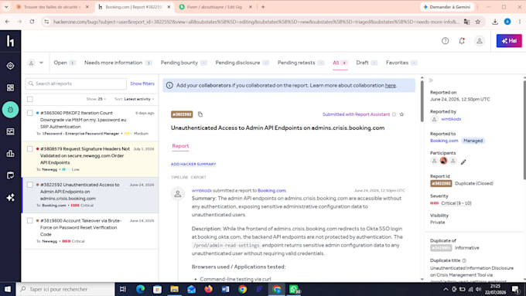Tick the select-all reports checkbox
The image size is (526, 296).
pyautogui.click(x=30, y=99)
